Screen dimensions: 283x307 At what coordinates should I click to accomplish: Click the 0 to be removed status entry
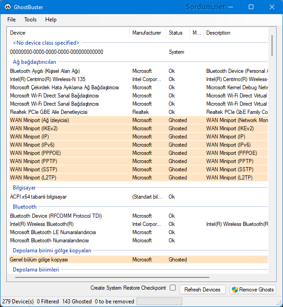pyautogui.click(x=115, y=302)
